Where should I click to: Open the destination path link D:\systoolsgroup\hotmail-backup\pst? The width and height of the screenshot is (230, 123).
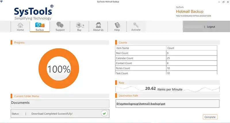(x=141, y=104)
